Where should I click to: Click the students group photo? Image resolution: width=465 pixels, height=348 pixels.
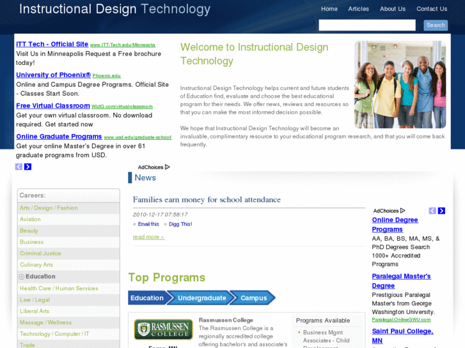click(400, 85)
